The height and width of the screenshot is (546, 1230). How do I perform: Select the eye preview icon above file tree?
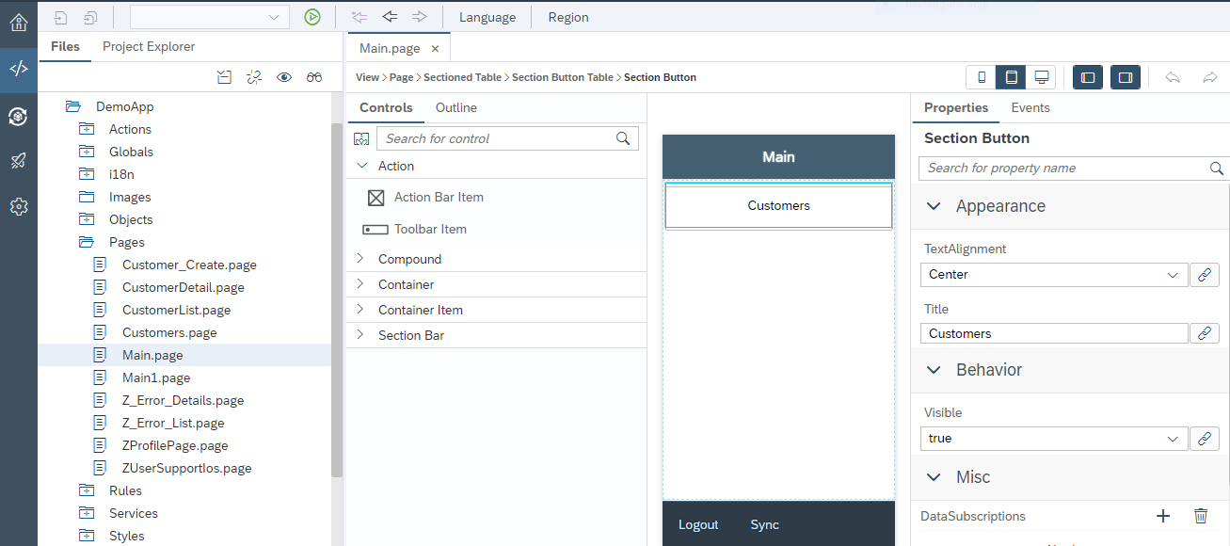click(x=284, y=76)
